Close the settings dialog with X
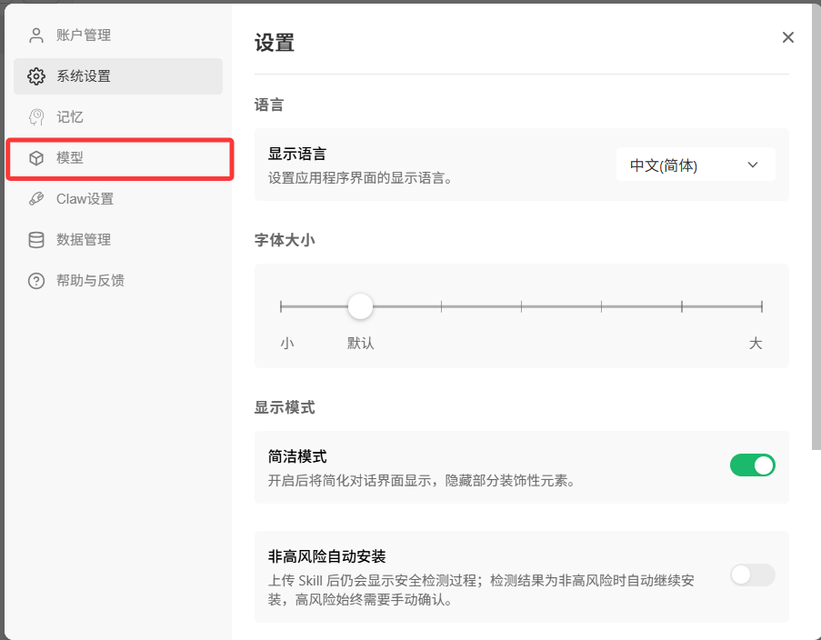 click(x=788, y=37)
